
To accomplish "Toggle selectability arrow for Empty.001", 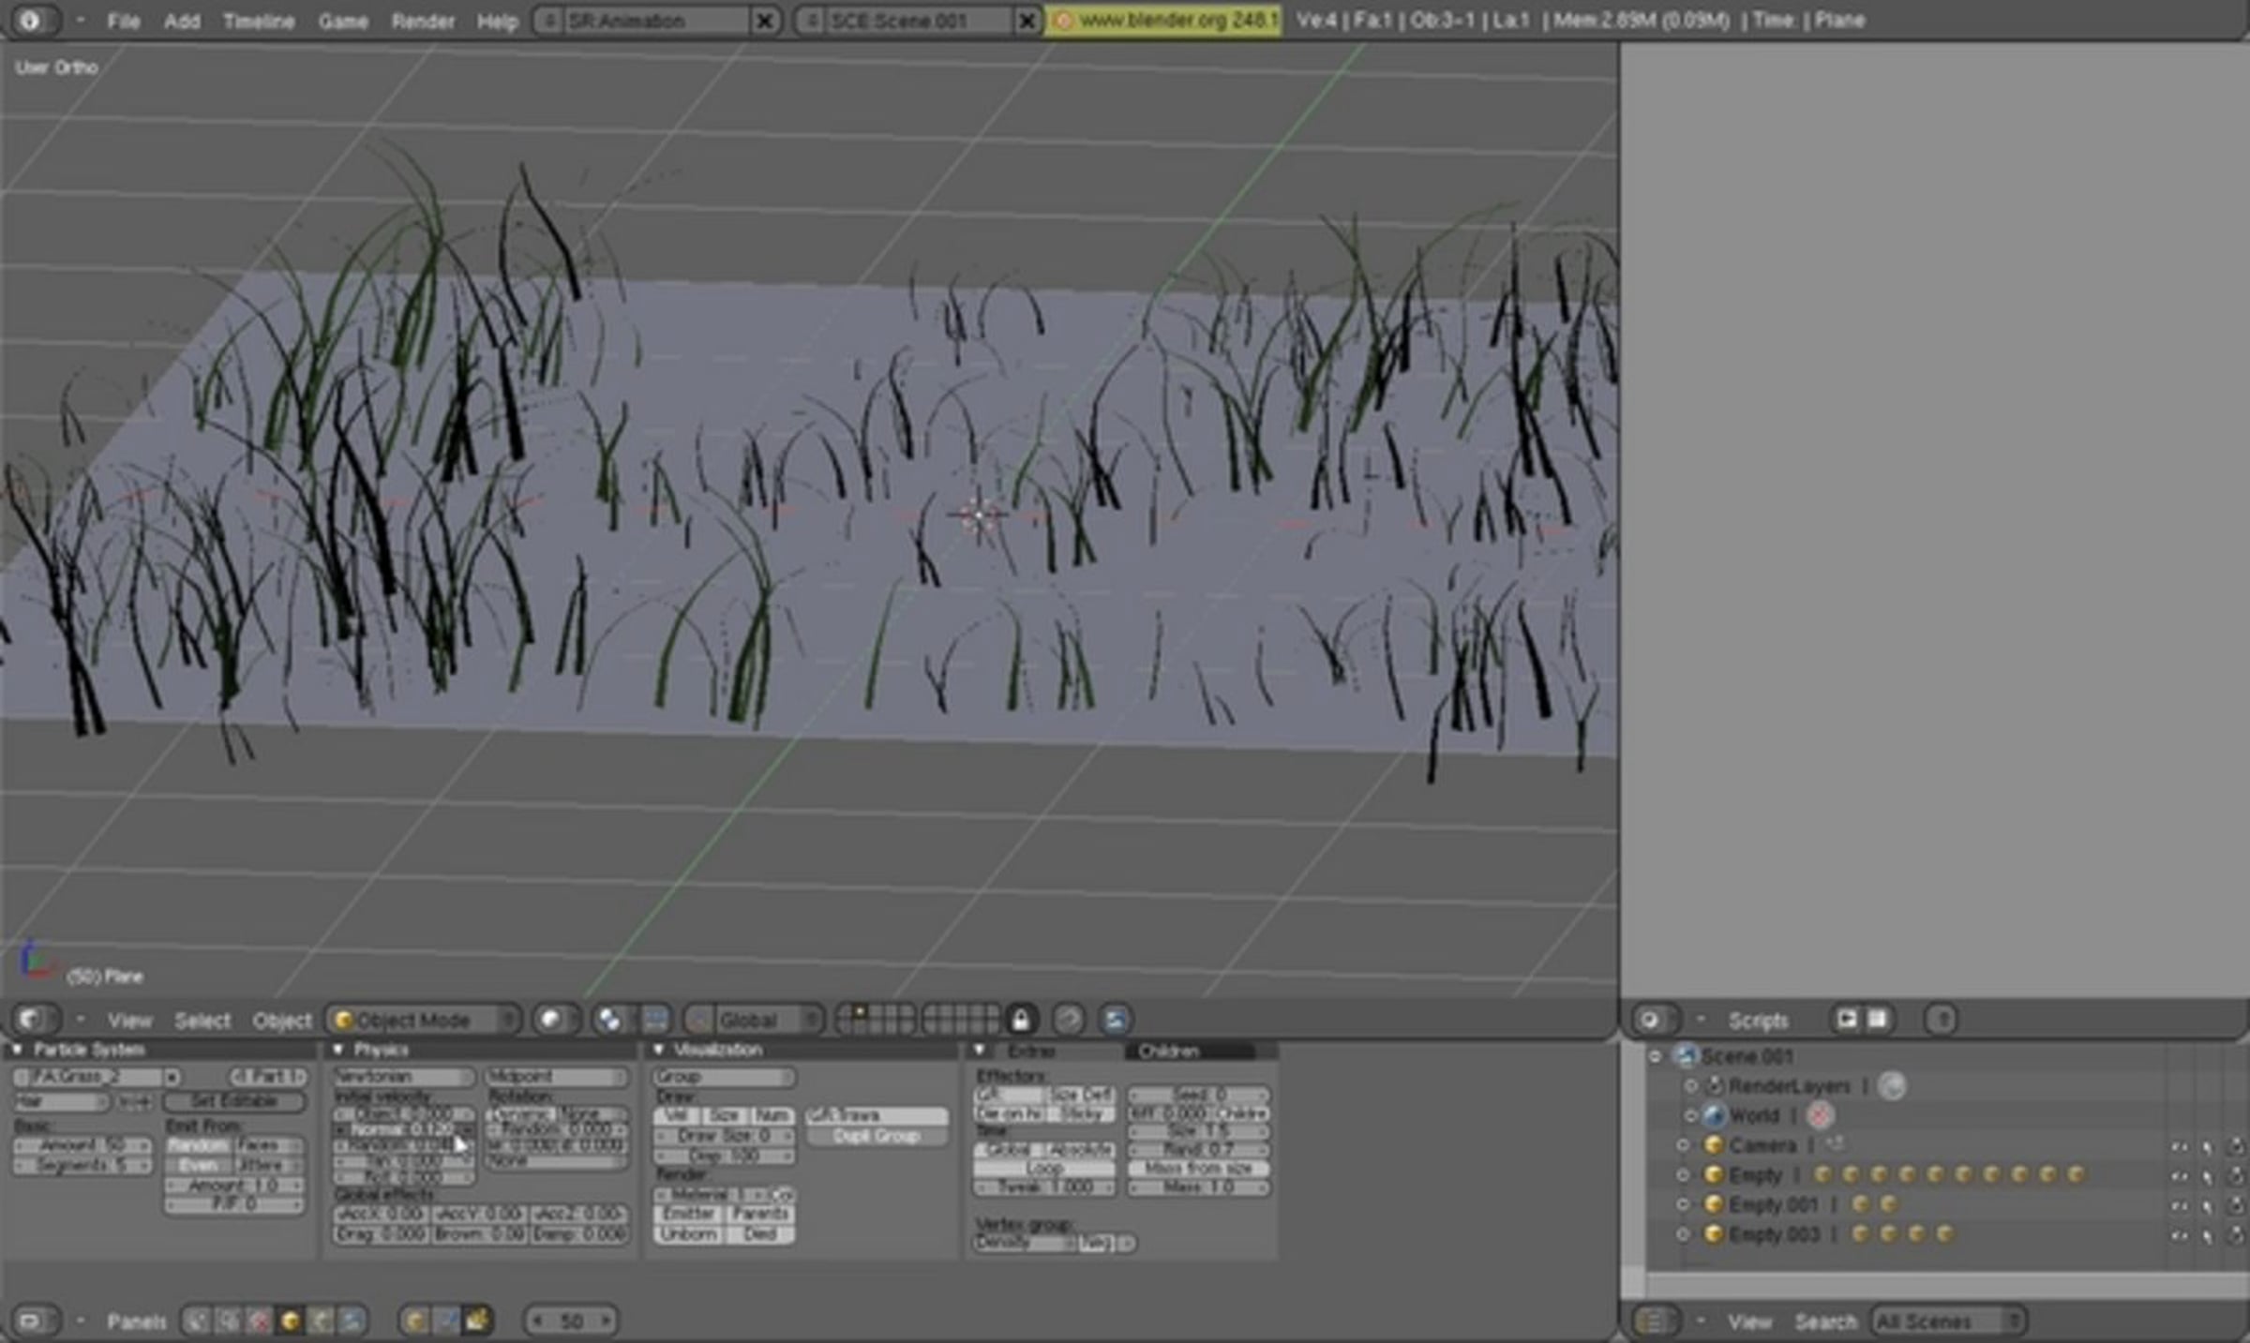I will (2208, 1205).
